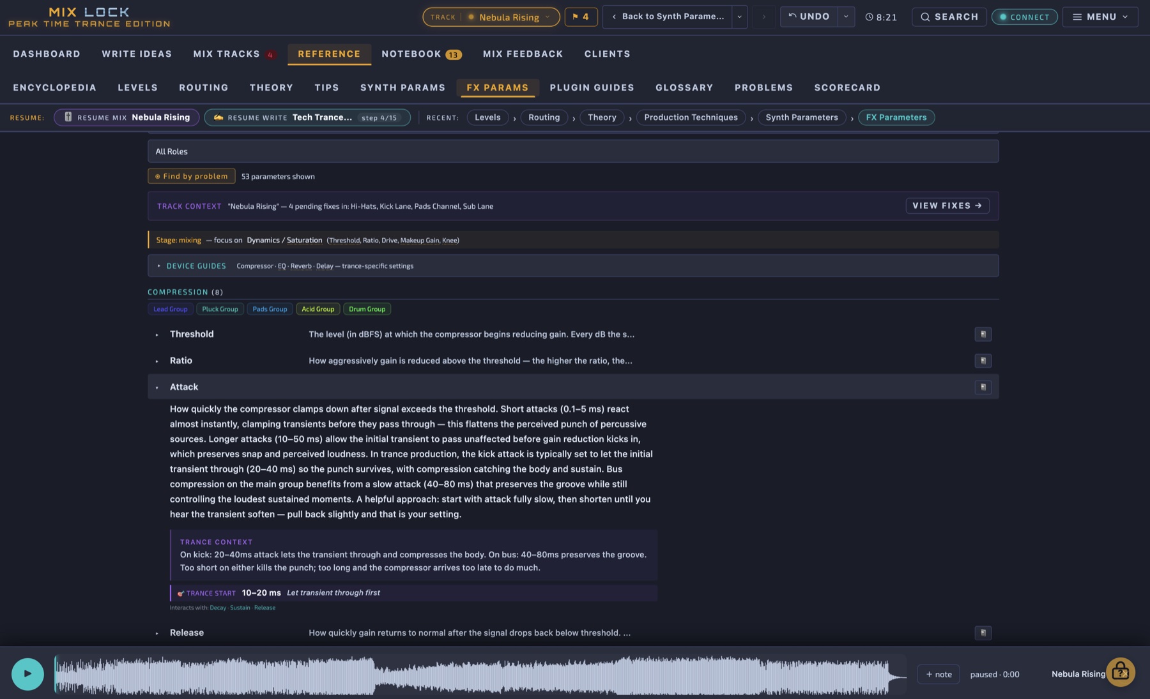Click the Search magnifier button

click(x=949, y=17)
